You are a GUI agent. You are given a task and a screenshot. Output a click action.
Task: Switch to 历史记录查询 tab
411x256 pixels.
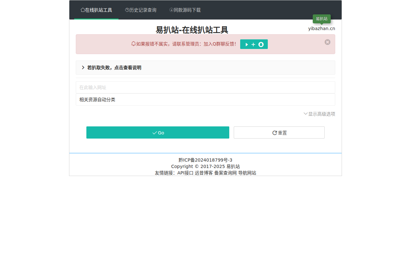click(x=141, y=10)
